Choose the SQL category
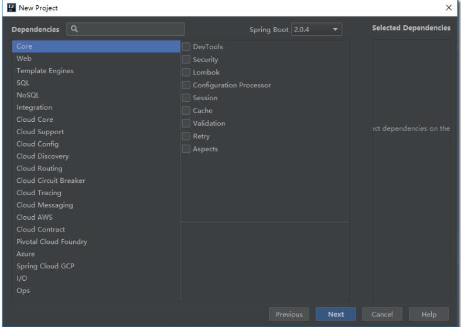 (x=96, y=83)
